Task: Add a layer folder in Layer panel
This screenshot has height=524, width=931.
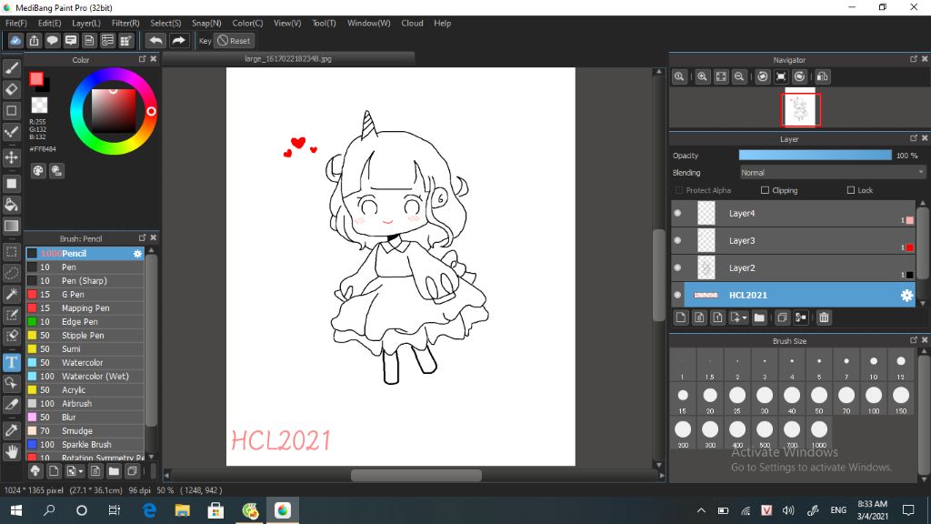Action: click(759, 317)
